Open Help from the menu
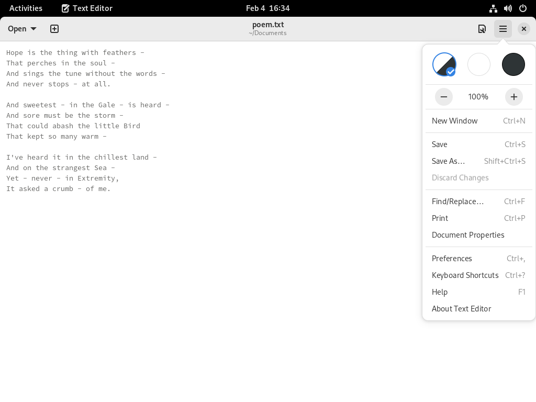The width and height of the screenshot is (536, 402). 478,292
